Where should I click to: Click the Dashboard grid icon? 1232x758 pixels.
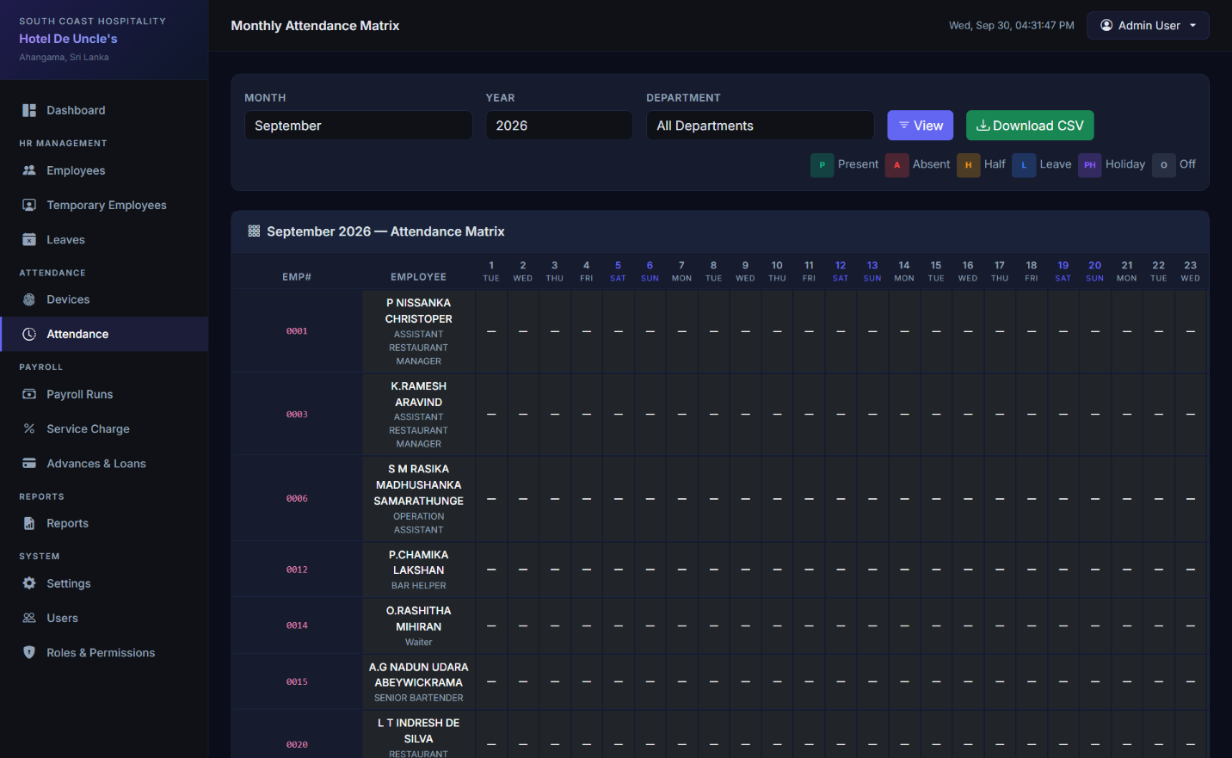[29, 110]
